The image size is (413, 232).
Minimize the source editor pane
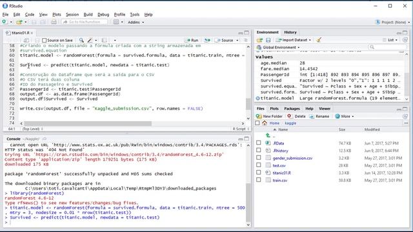coord(241,33)
